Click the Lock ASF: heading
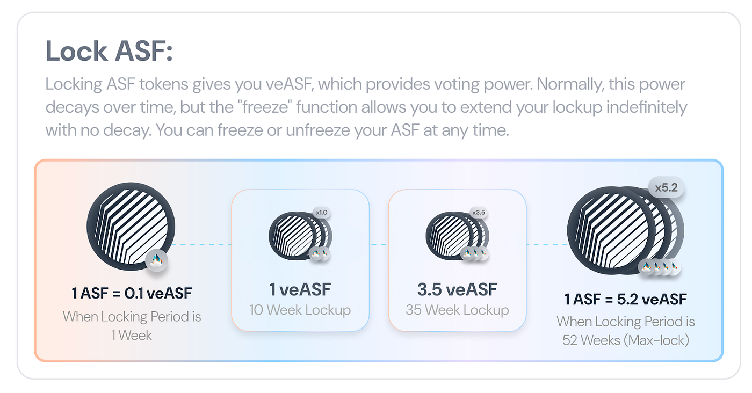This screenshot has height=393, width=752. [109, 52]
